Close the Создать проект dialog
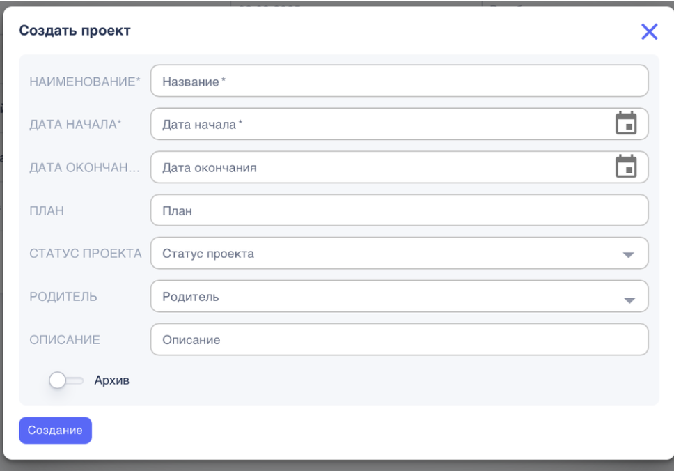Viewport: 674px width, 471px height. click(x=649, y=31)
